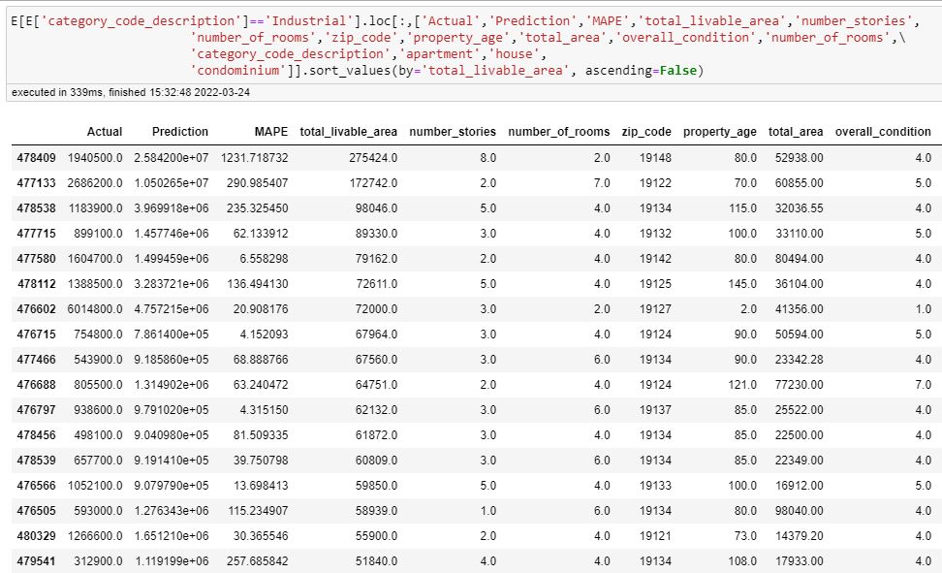Select row index 480329
942x573 pixels.
pyautogui.click(x=36, y=536)
